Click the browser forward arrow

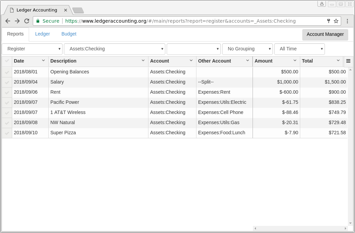pos(17,21)
